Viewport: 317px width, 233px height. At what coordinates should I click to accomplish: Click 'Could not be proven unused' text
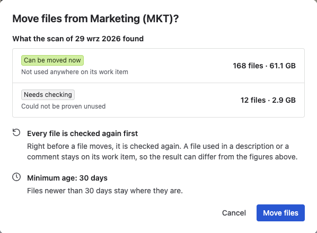pos(63,106)
